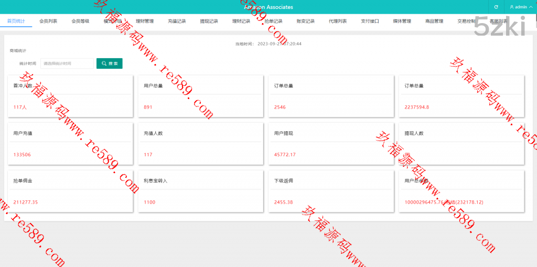Select the 代理列表 tab
This screenshot has width=537, height=267.
tap(338, 22)
